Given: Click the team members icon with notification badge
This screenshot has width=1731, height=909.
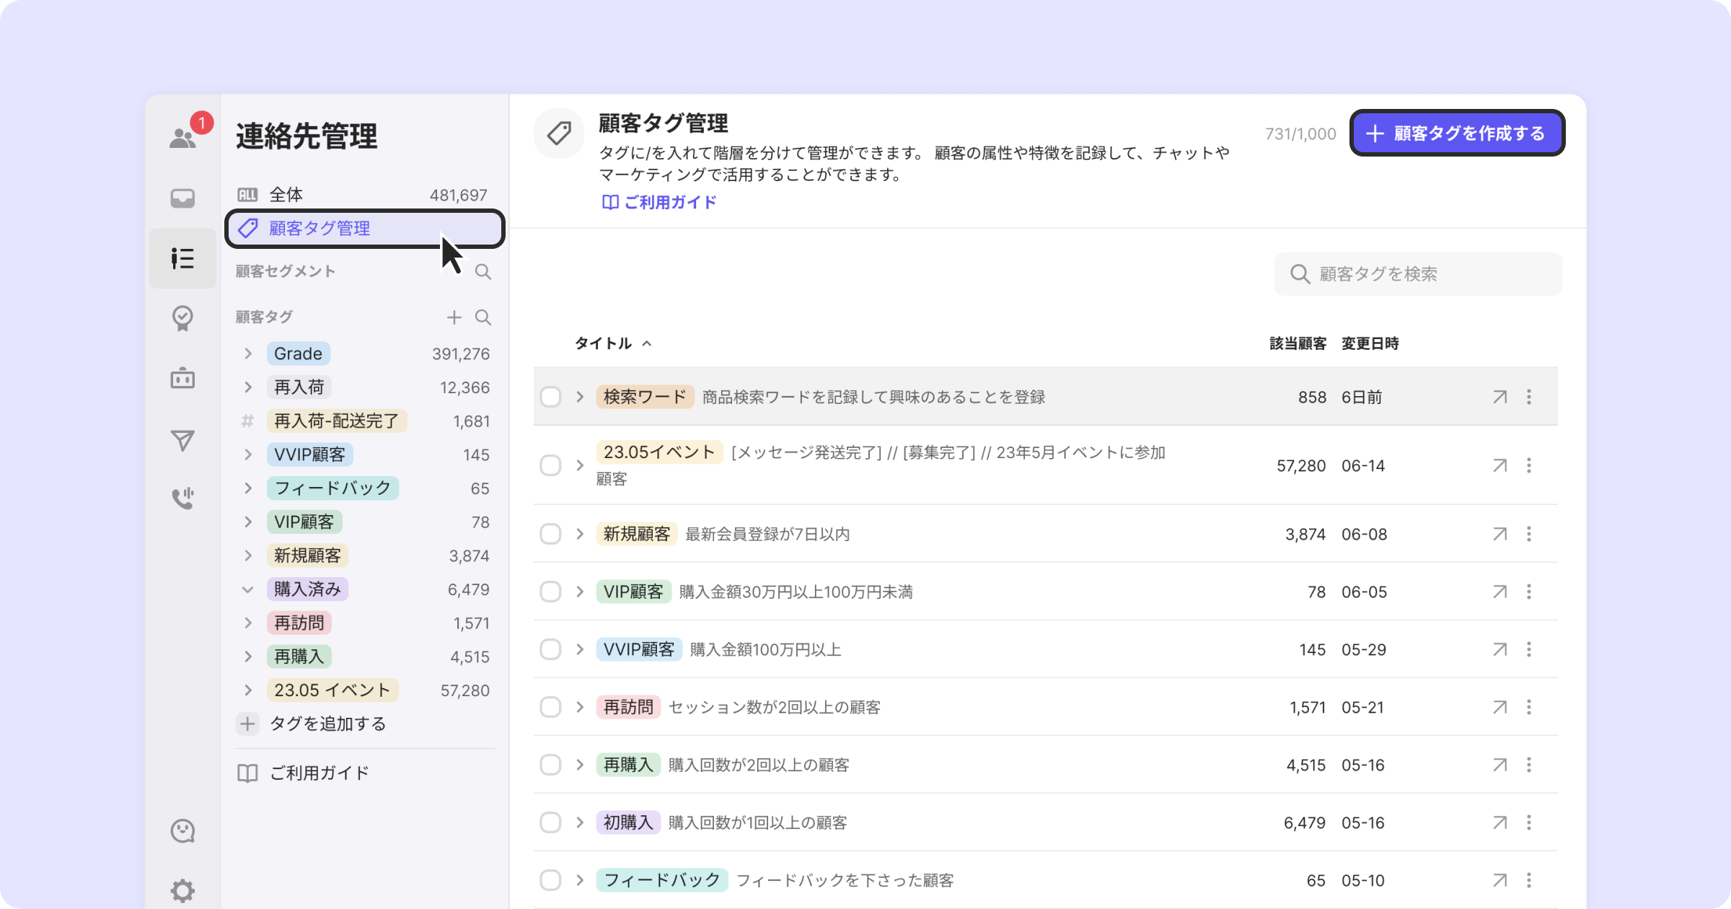Looking at the screenshot, I should tap(183, 137).
